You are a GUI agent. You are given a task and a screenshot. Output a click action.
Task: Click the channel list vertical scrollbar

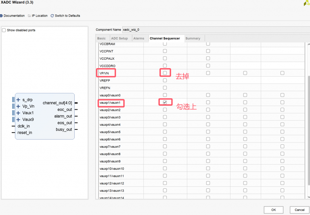click(308, 121)
